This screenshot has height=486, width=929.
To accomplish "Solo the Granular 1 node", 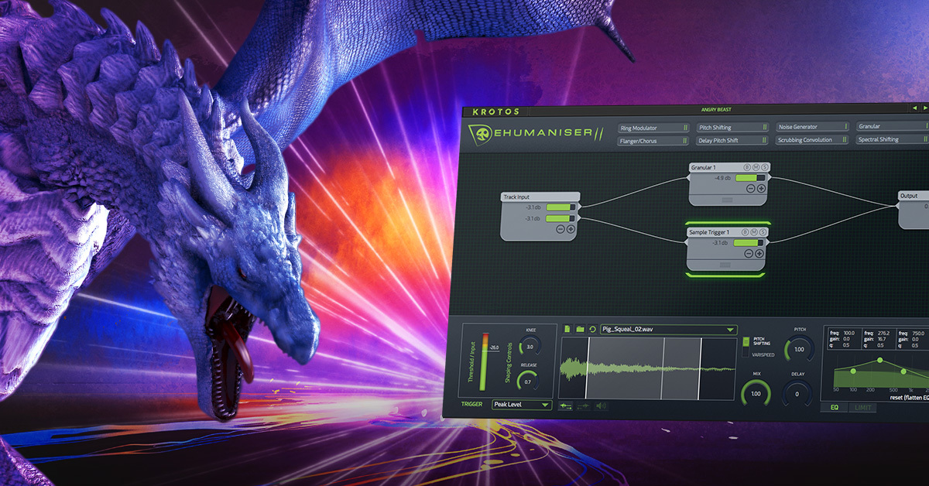I will (763, 167).
